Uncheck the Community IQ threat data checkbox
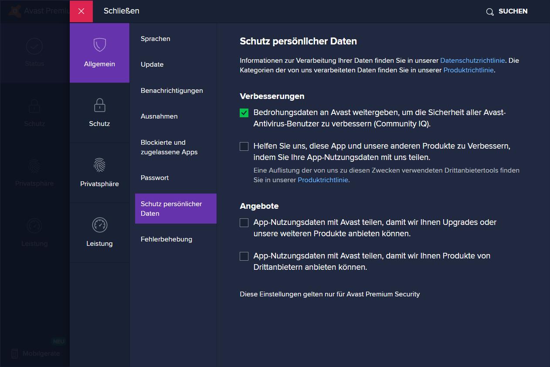This screenshot has height=367, width=550. [244, 113]
